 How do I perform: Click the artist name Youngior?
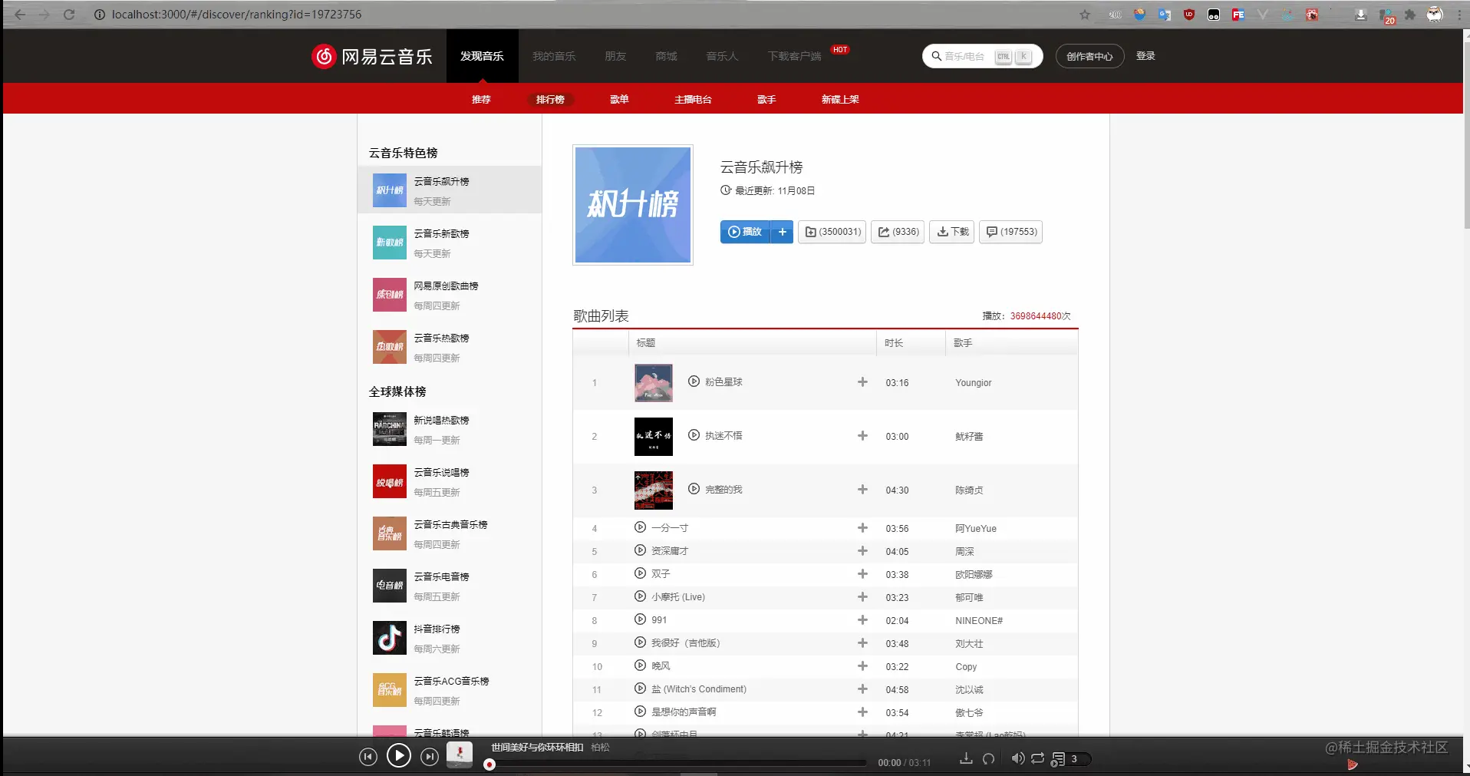pos(974,383)
